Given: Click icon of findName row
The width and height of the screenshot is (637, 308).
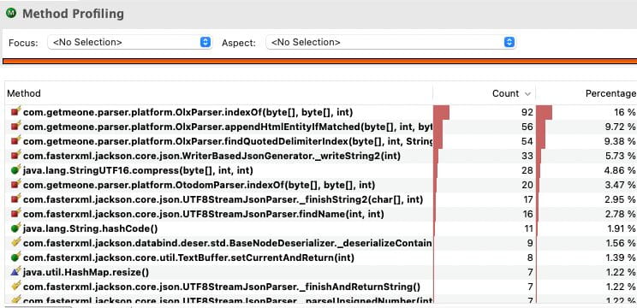Looking at the screenshot, I should (x=15, y=214).
